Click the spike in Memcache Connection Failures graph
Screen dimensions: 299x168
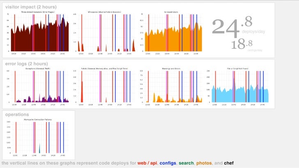(x=39, y=148)
